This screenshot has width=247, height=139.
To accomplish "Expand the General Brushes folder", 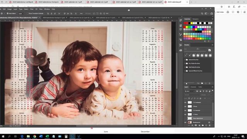I will [185, 60].
